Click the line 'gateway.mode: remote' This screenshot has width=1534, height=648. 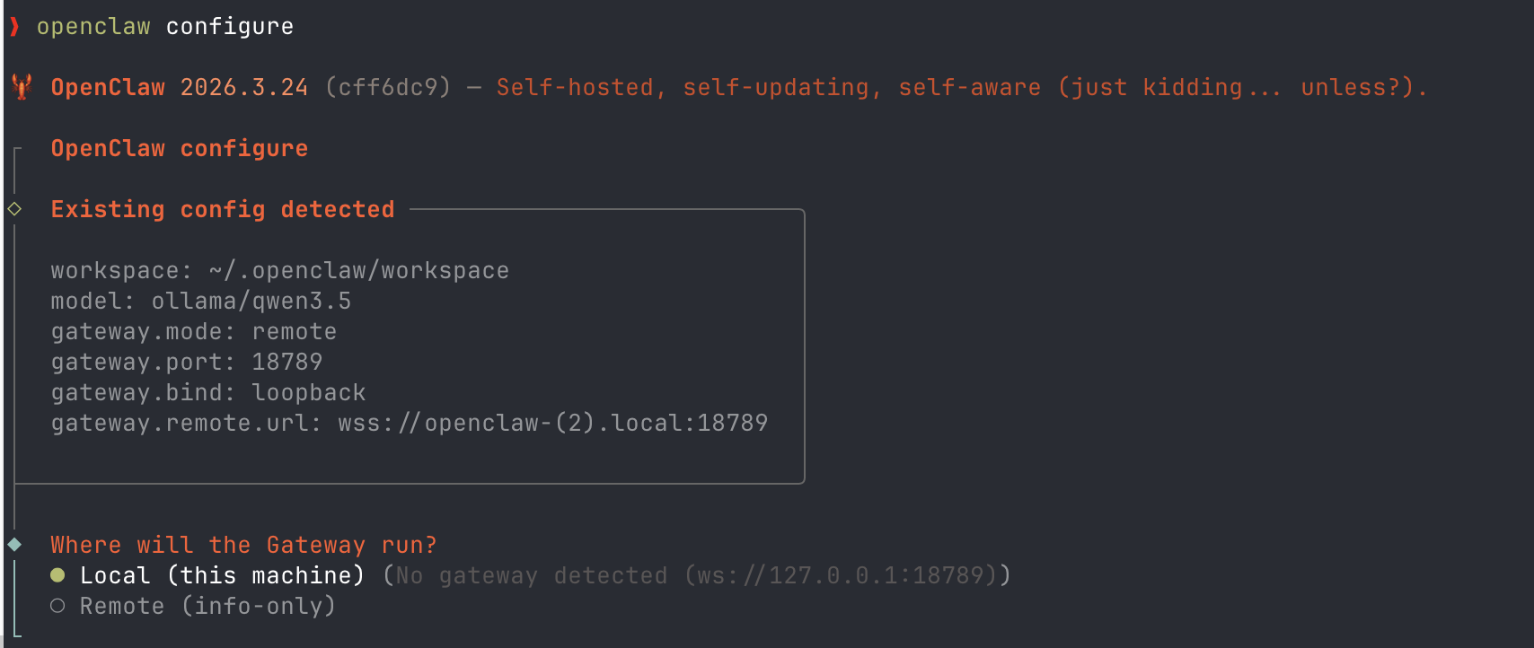tap(194, 331)
